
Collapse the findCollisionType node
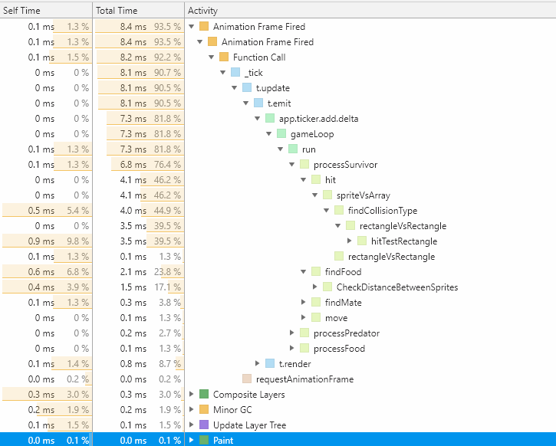(327, 211)
